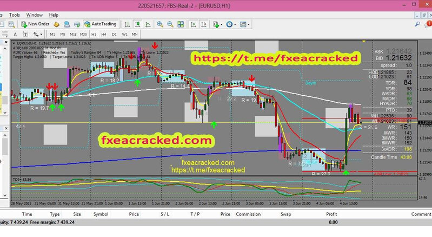This screenshot has height=237, width=432.
Task: Switch chart to bar chart style
Action: (x=127, y=24)
